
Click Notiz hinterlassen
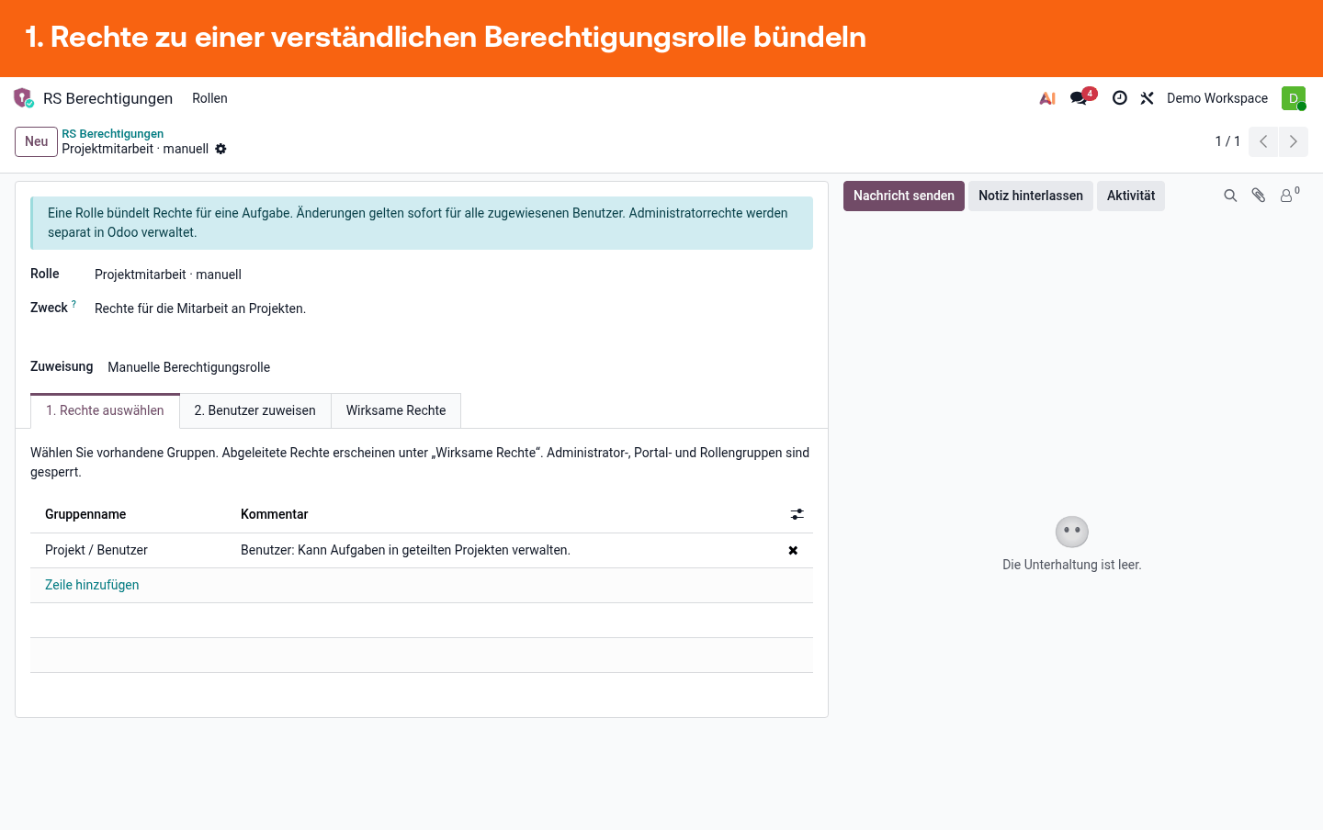tap(1031, 196)
